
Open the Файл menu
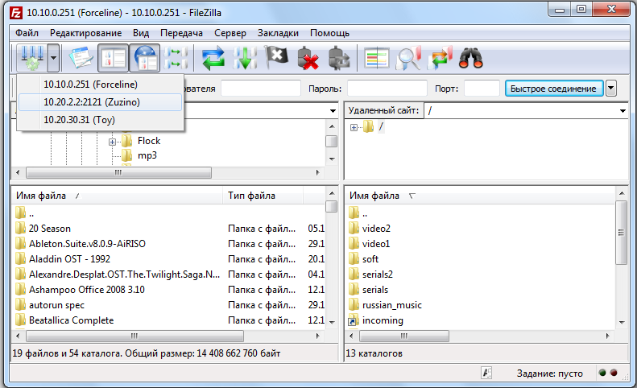coord(27,33)
